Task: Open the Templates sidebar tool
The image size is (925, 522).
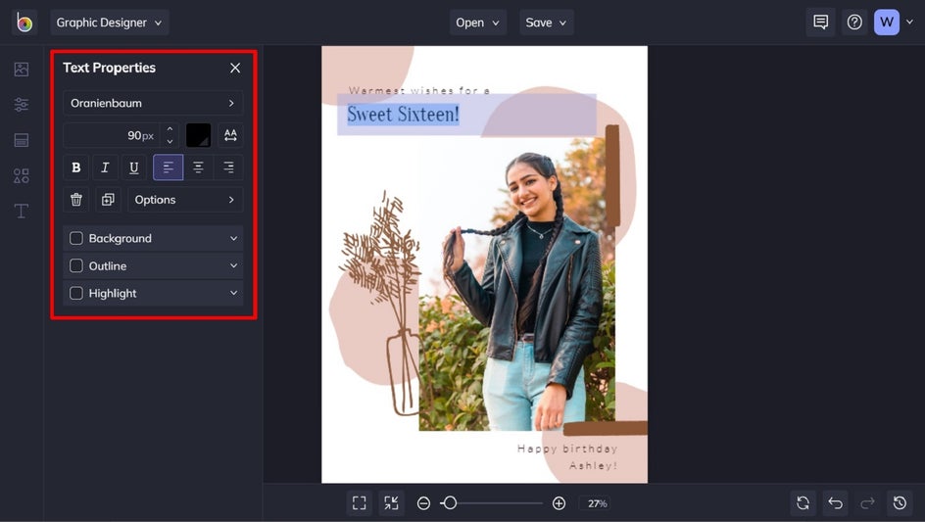Action: pyautogui.click(x=22, y=140)
